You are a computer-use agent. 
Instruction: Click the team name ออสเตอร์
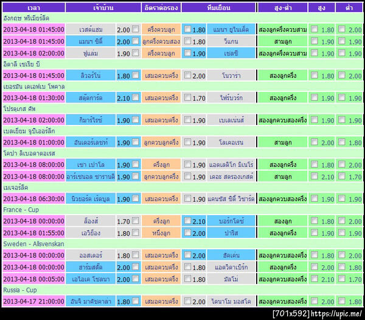[x=91, y=255]
